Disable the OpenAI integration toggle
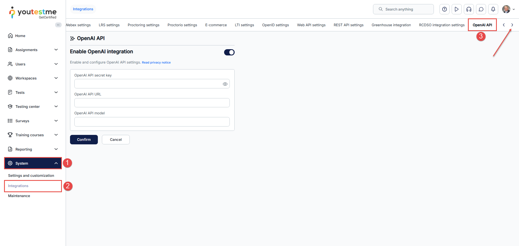Image resolution: width=519 pixels, height=246 pixels. tap(229, 52)
